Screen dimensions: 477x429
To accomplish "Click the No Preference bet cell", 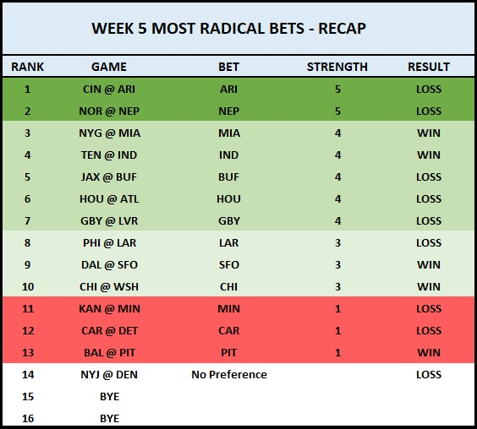I will 229,375.
